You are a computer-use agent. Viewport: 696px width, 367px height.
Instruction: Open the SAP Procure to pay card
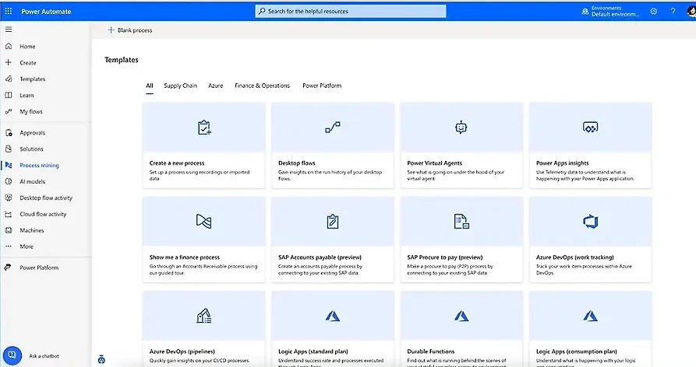coord(461,239)
